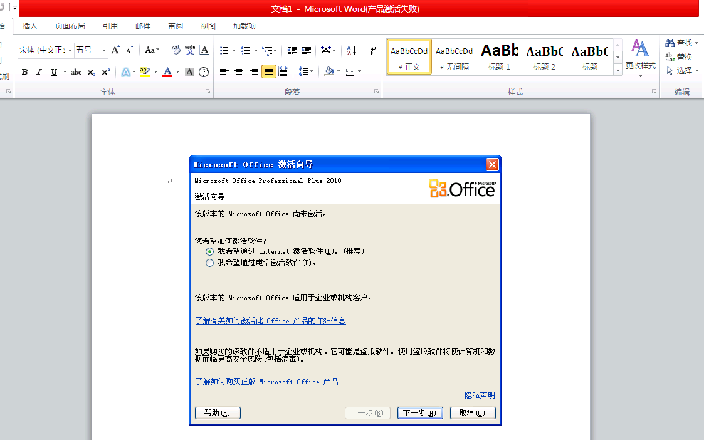Decrease paragraph indent
704x440 pixels.
click(292, 50)
